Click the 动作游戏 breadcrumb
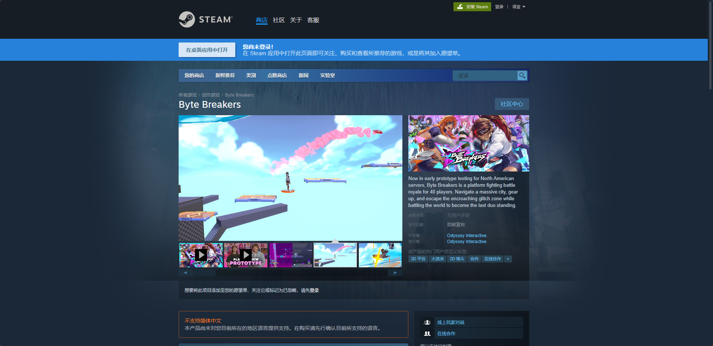Screen dimensions: 713x346 [x=211, y=95]
